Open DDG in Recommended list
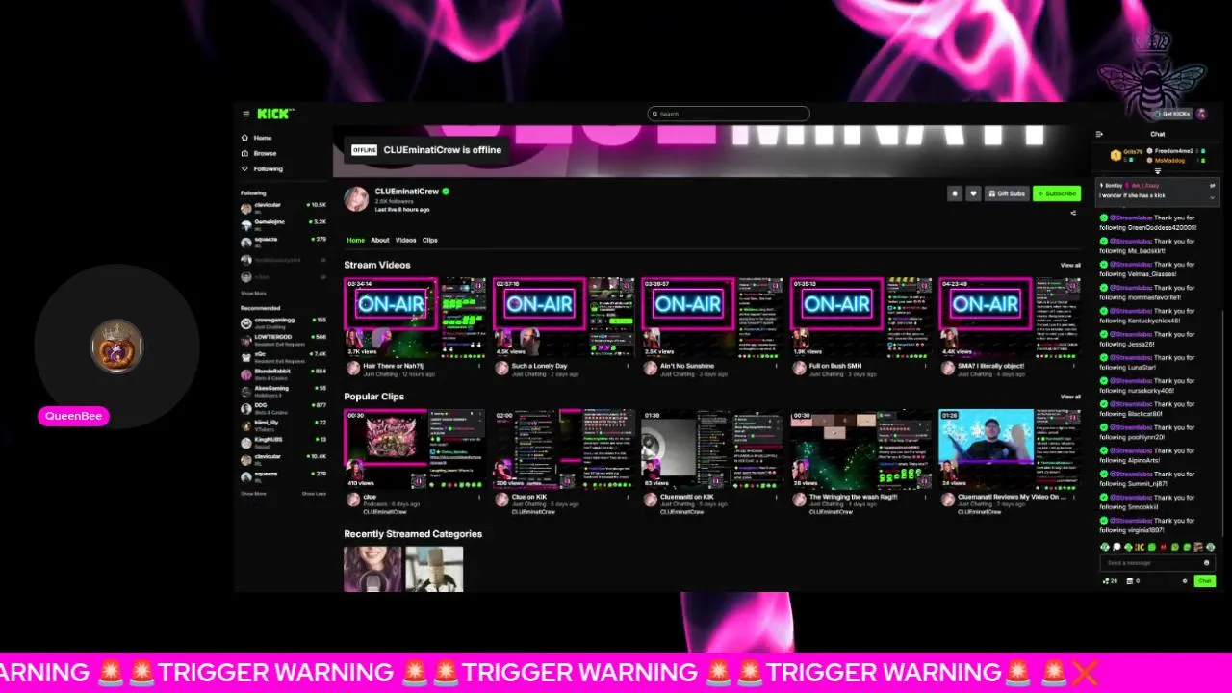The width and height of the screenshot is (1232, 693). pyautogui.click(x=283, y=407)
